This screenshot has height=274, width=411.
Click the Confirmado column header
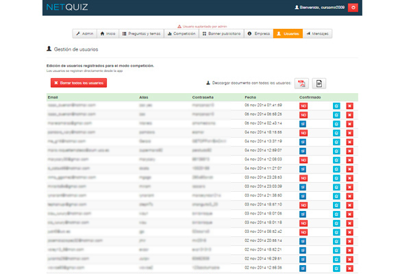click(310, 97)
